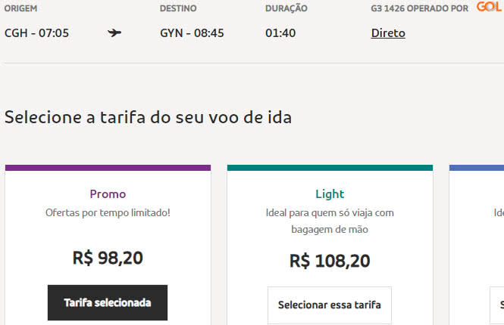The image size is (504, 325).
Task: Click the Ofertas por tempo limitado text
Action: tap(108, 212)
